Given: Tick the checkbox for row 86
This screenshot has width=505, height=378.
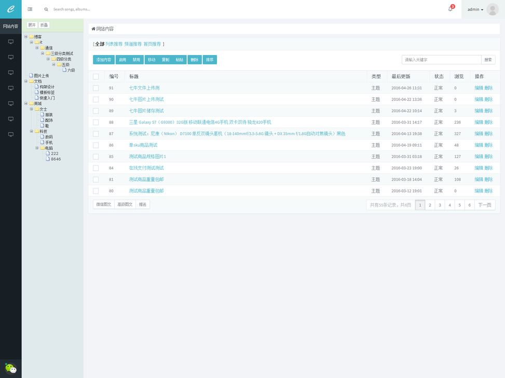Looking at the screenshot, I should click(x=95, y=145).
